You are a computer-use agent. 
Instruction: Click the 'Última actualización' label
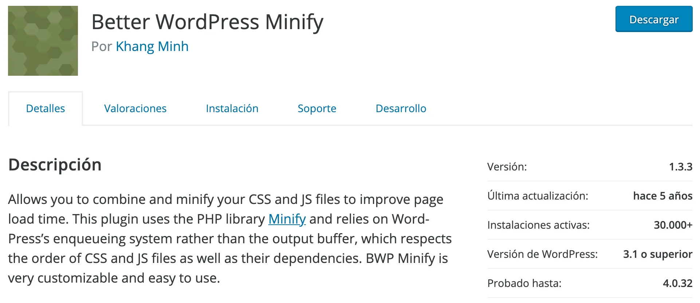[539, 196]
